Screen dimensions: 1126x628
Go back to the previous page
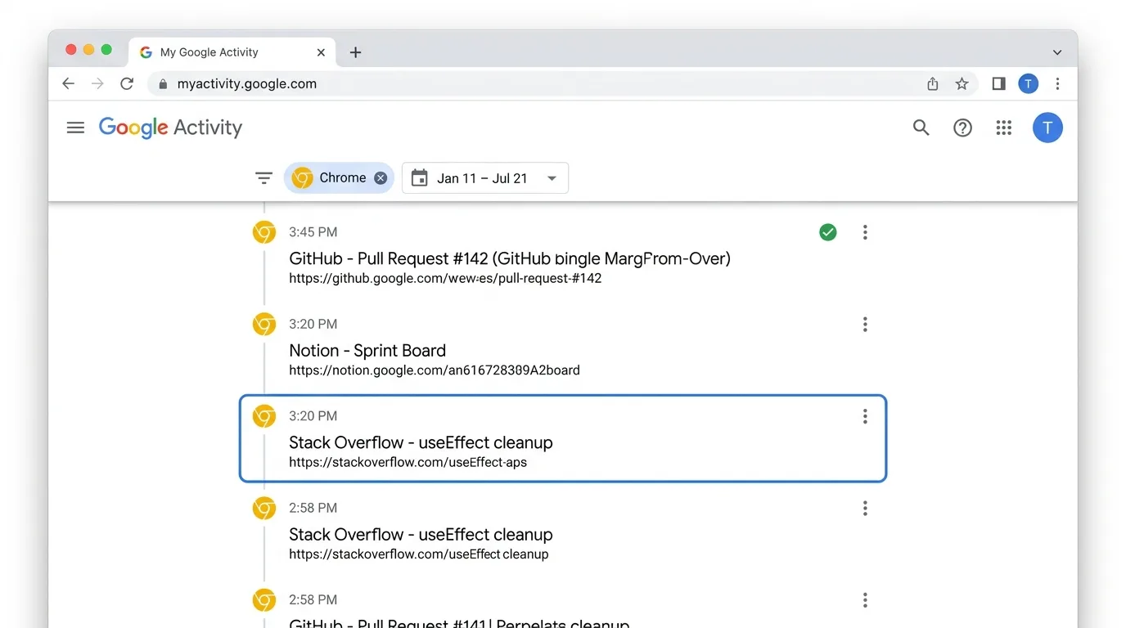coord(69,83)
